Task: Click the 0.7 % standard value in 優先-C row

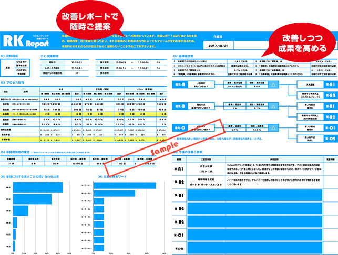Action: pyautogui.click(x=234, y=130)
